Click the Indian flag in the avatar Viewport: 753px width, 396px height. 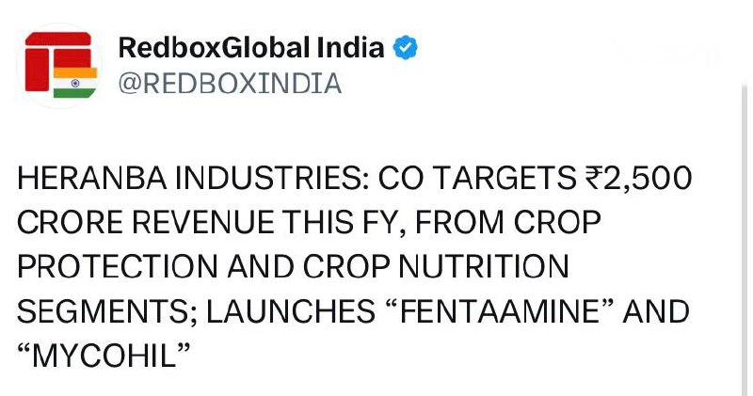tap(74, 82)
